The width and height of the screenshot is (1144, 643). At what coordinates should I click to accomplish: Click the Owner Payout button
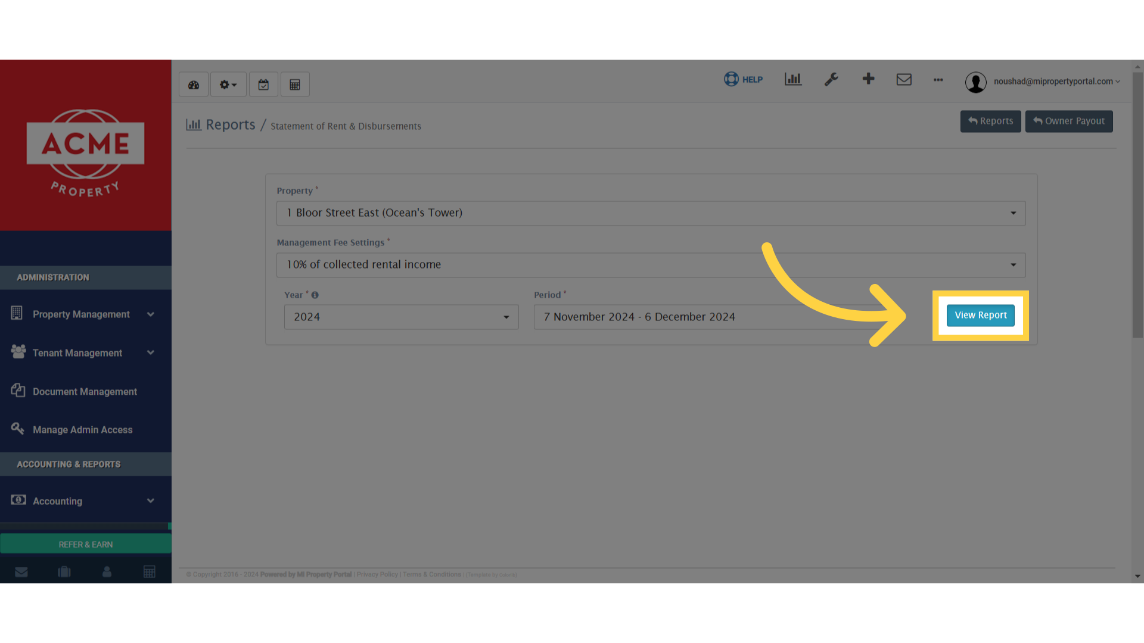1069,121
